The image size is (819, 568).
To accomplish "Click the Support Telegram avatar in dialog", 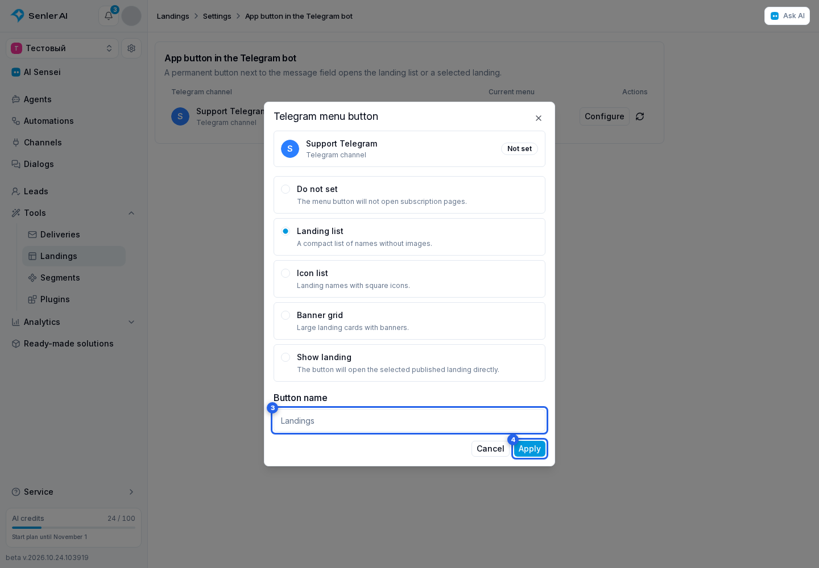I will tap(290, 149).
